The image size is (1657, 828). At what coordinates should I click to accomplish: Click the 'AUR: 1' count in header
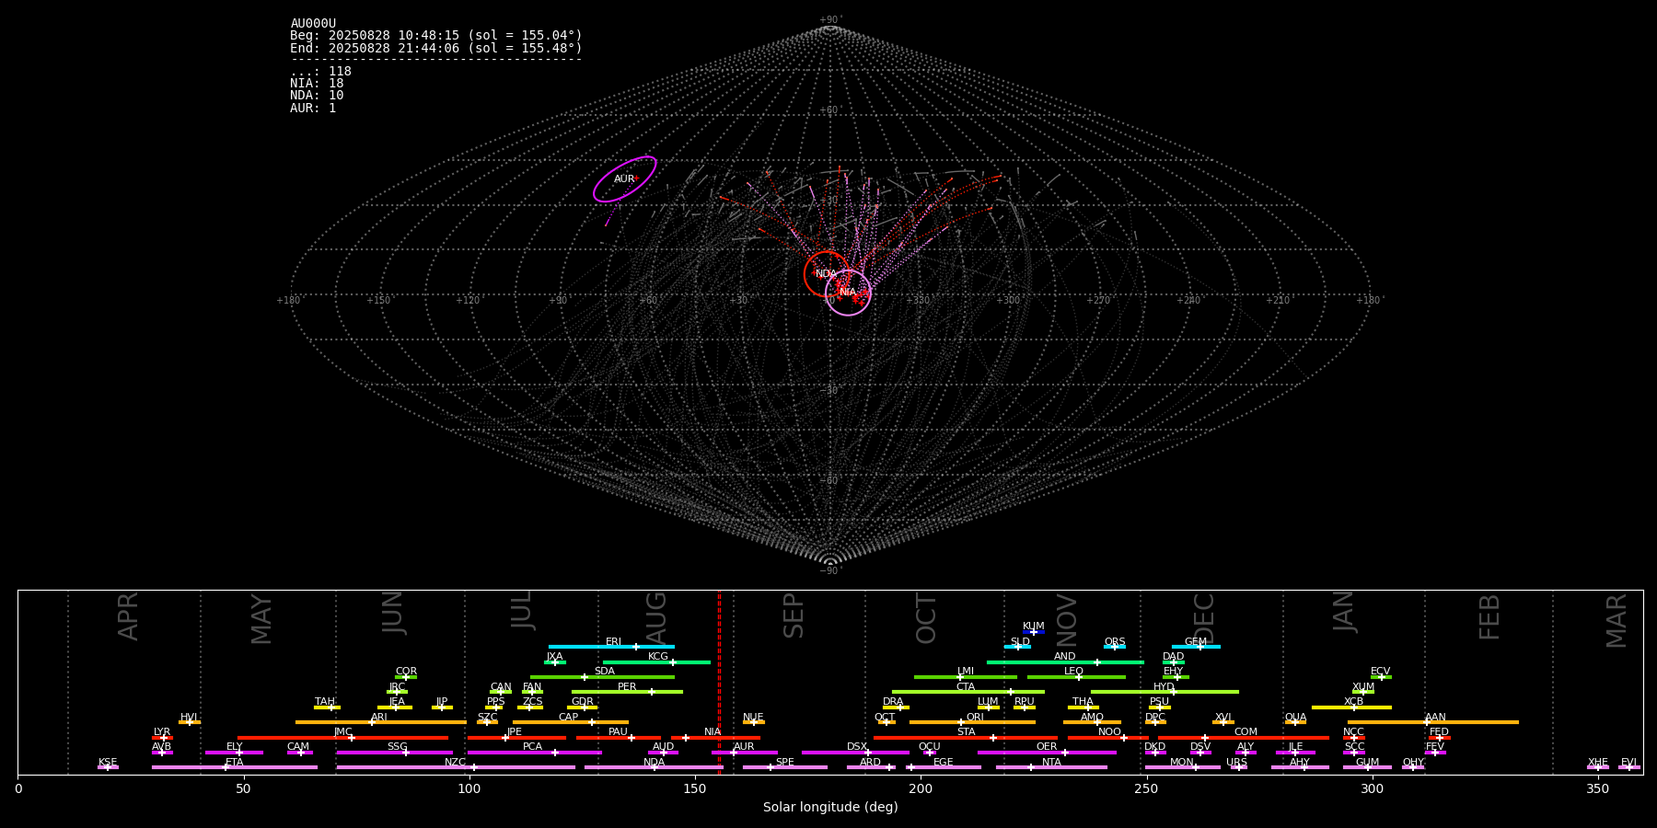tap(313, 109)
